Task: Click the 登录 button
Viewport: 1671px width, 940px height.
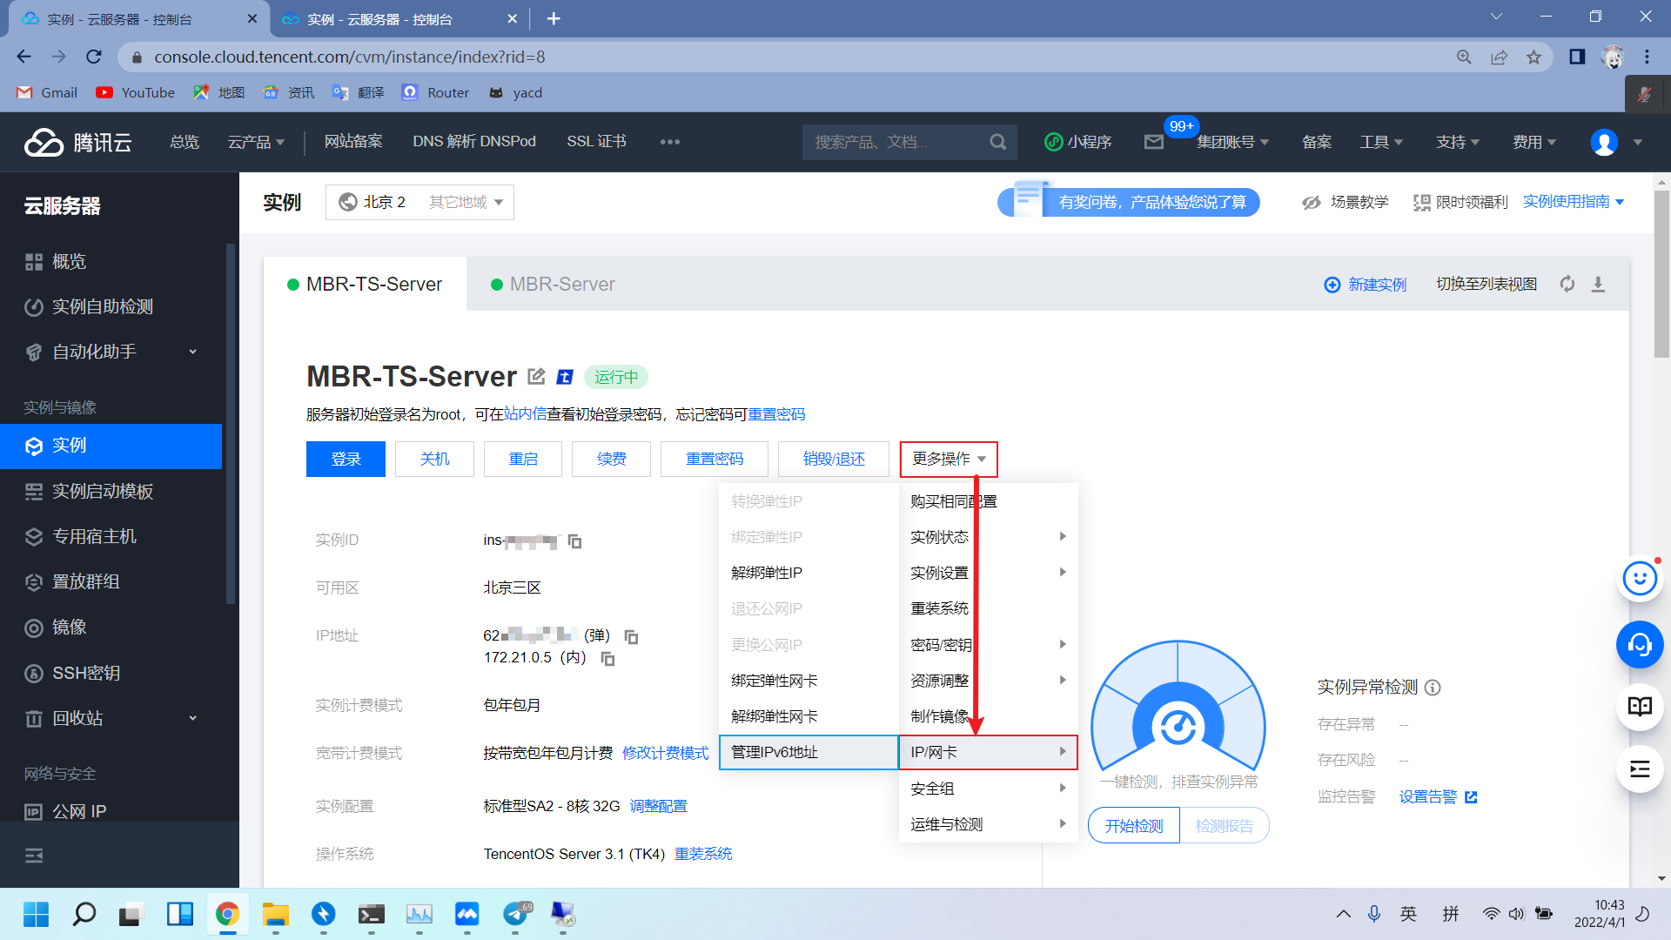Action: (x=346, y=459)
